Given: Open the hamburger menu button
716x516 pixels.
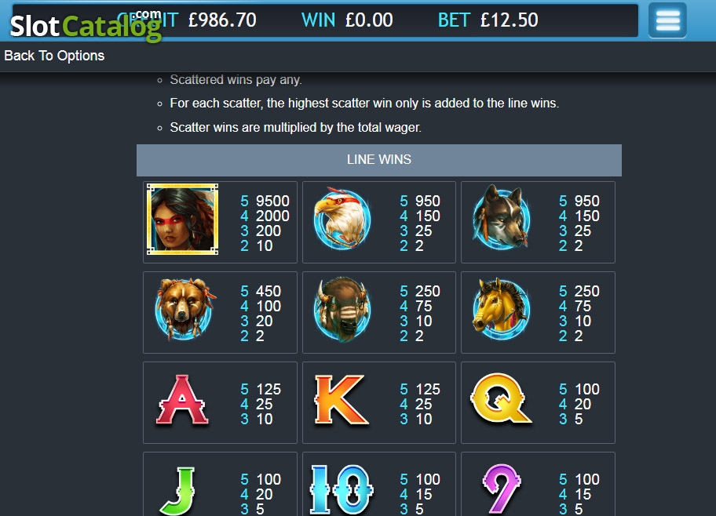Looking at the screenshot, I should click(x=667, y=20).
